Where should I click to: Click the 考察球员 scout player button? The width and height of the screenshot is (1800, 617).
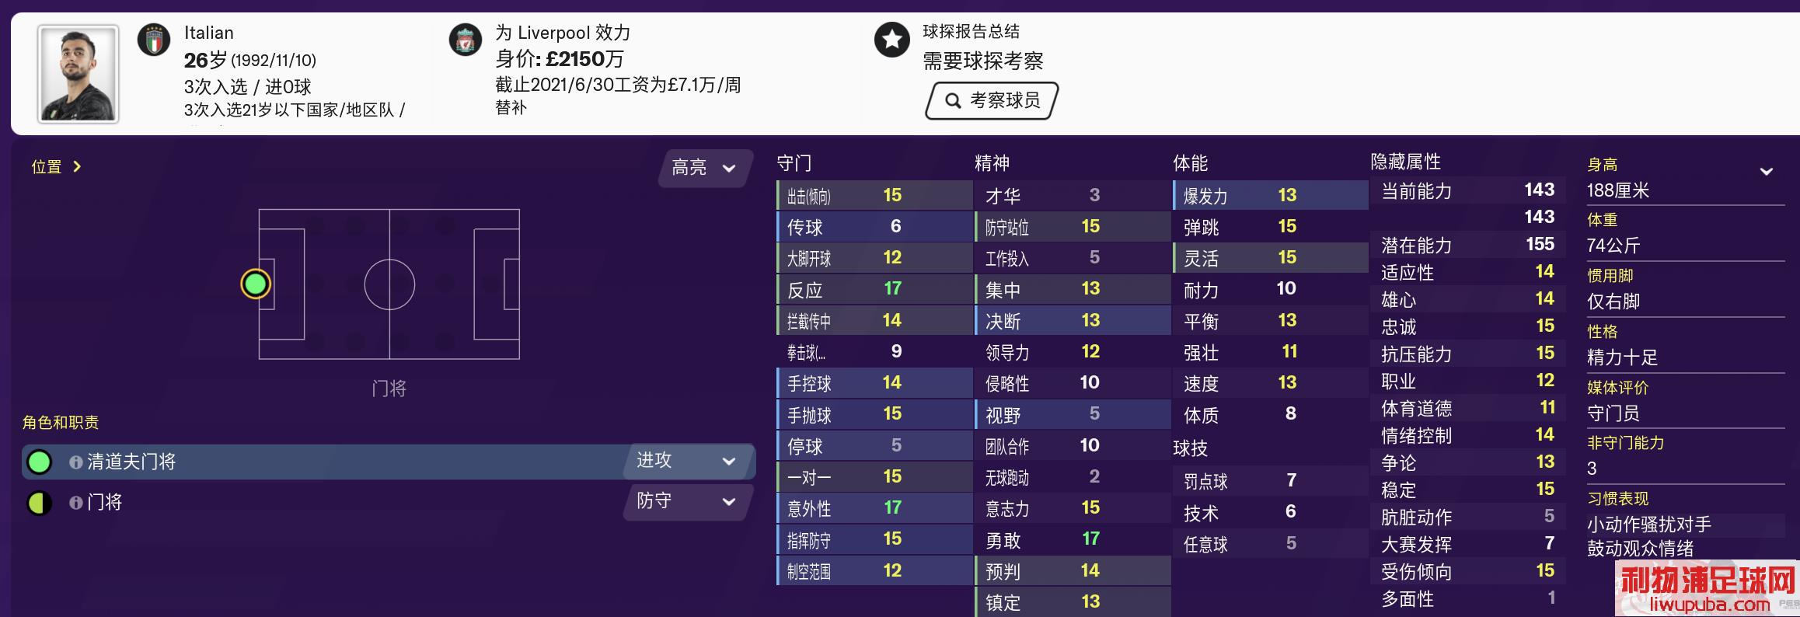tap(992, 101)
